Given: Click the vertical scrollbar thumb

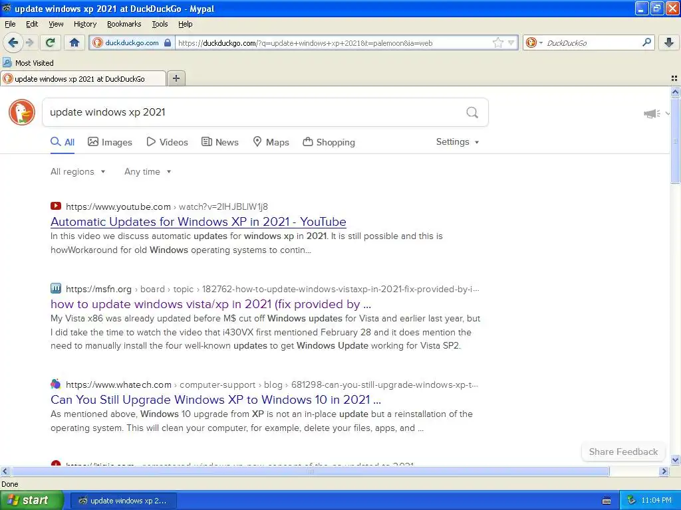Looking at the screenshot, I should coord(675,141).
